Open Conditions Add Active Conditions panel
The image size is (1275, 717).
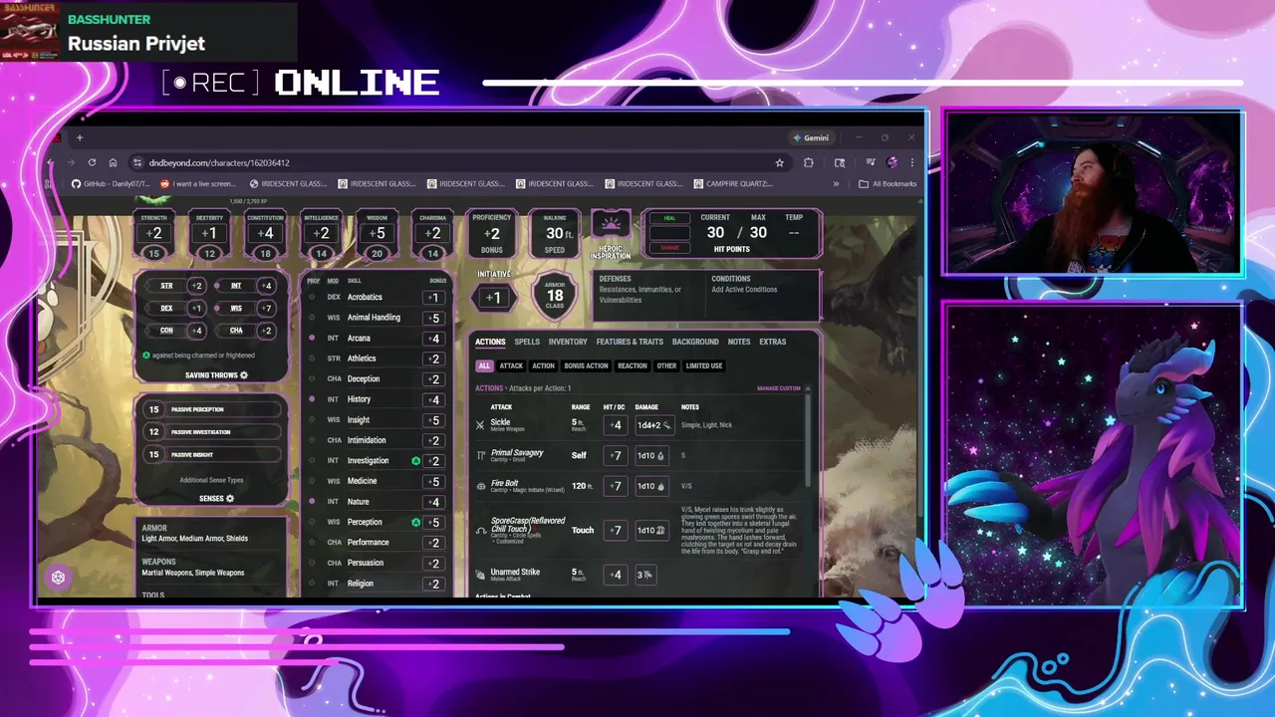pyautogui.click(x=764, y=295)
